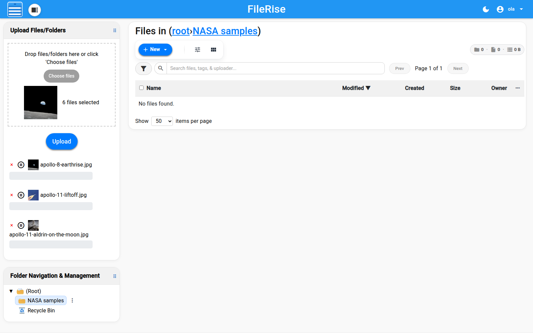
Task: Pause the apollo-11-liftoff.jpg upload
Action: pyautogui.click(x=21, y=195)
